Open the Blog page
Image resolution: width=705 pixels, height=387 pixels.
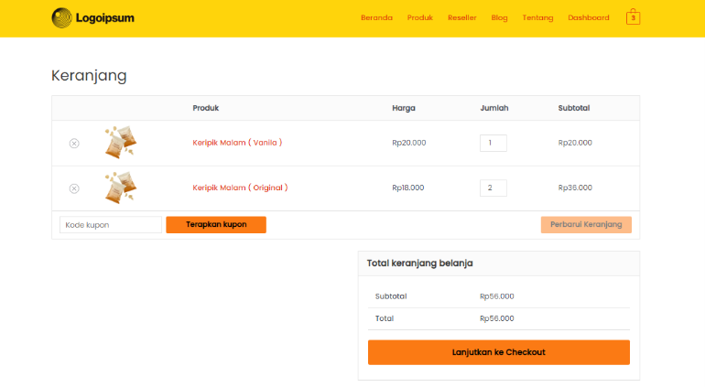499,17
